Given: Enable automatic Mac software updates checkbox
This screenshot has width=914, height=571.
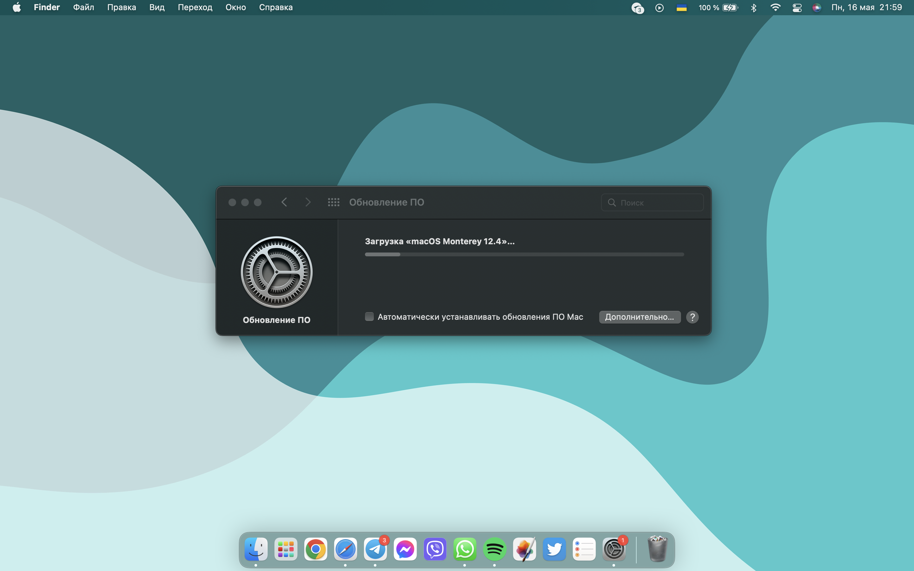Looking at the screenshot, I should tap(369, 317).
